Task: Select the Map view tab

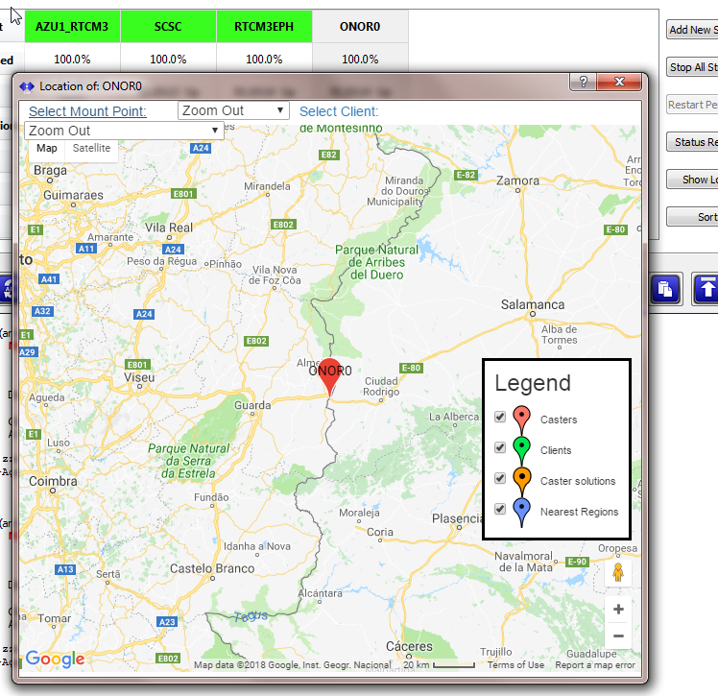Action: coord(47,149)
